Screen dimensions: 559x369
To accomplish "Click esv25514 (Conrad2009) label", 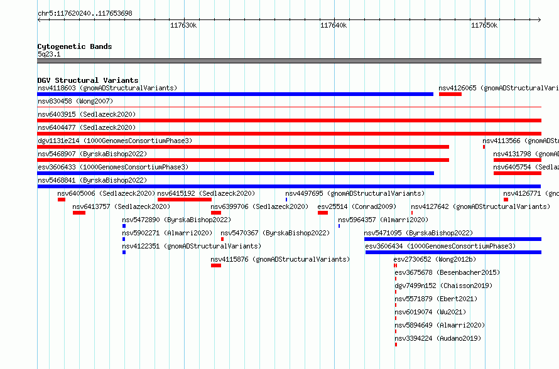I will point(357,206).
